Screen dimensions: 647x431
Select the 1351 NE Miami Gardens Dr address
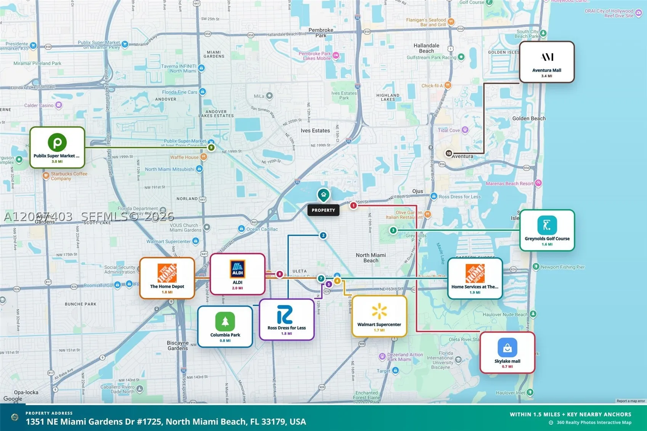click(166, 421)
